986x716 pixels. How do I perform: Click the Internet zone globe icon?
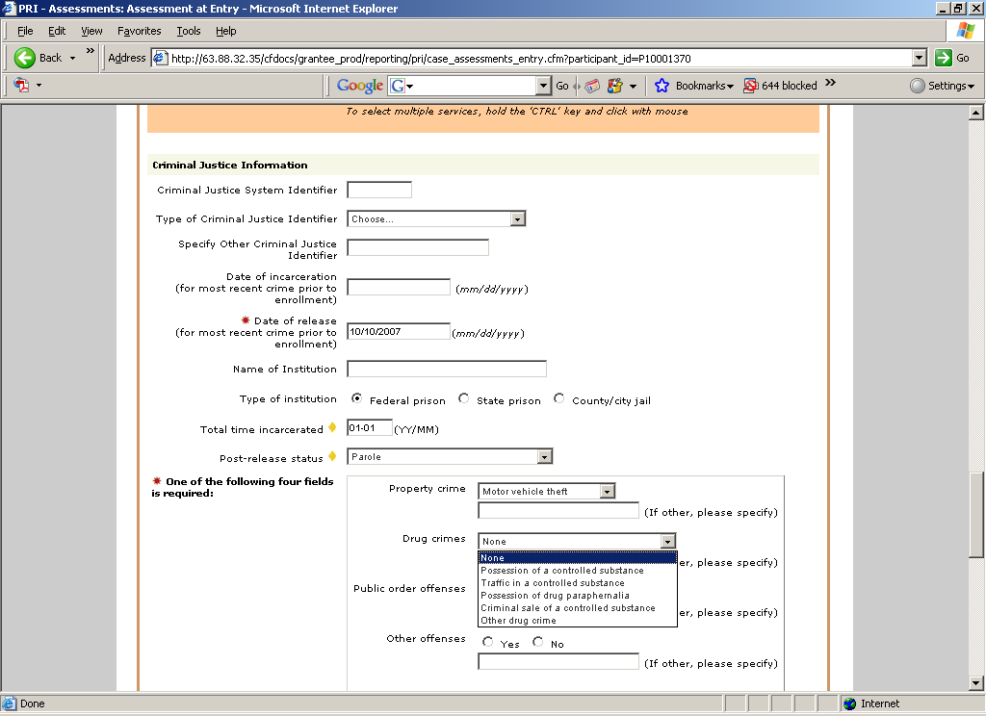tap(849, 703)
